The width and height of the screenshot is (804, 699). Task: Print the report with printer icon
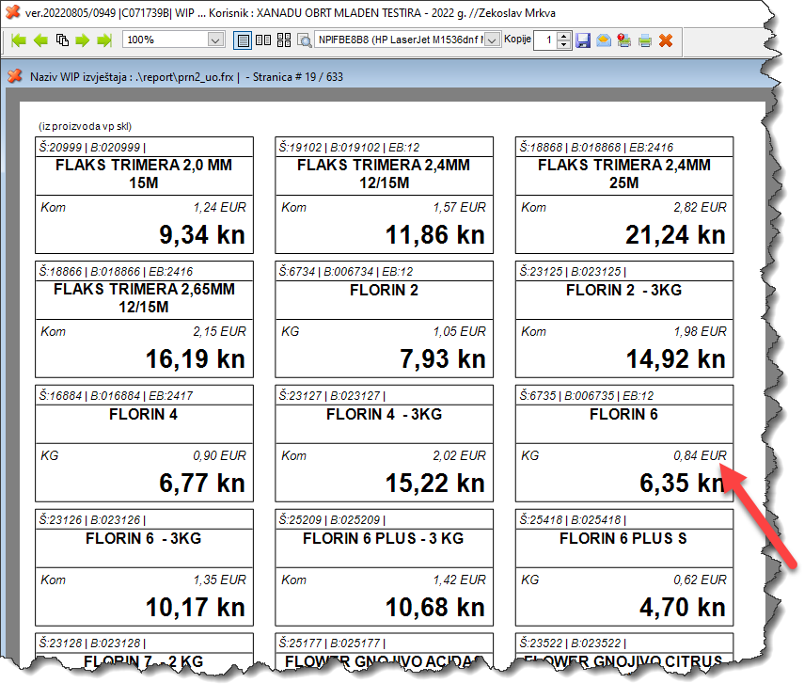[645, 40]
